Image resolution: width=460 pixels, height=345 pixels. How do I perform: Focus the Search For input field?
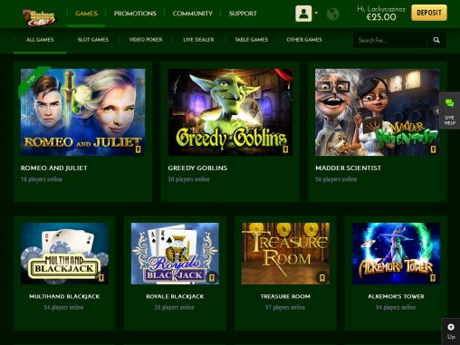tap(390, 40)
